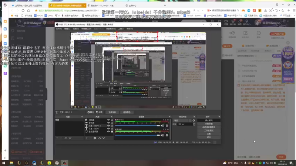Image resolution: width=296 pixels, height=166 pixels.
Task: Click Exit button in OBS Controls
Action: [x=209, y=137]
